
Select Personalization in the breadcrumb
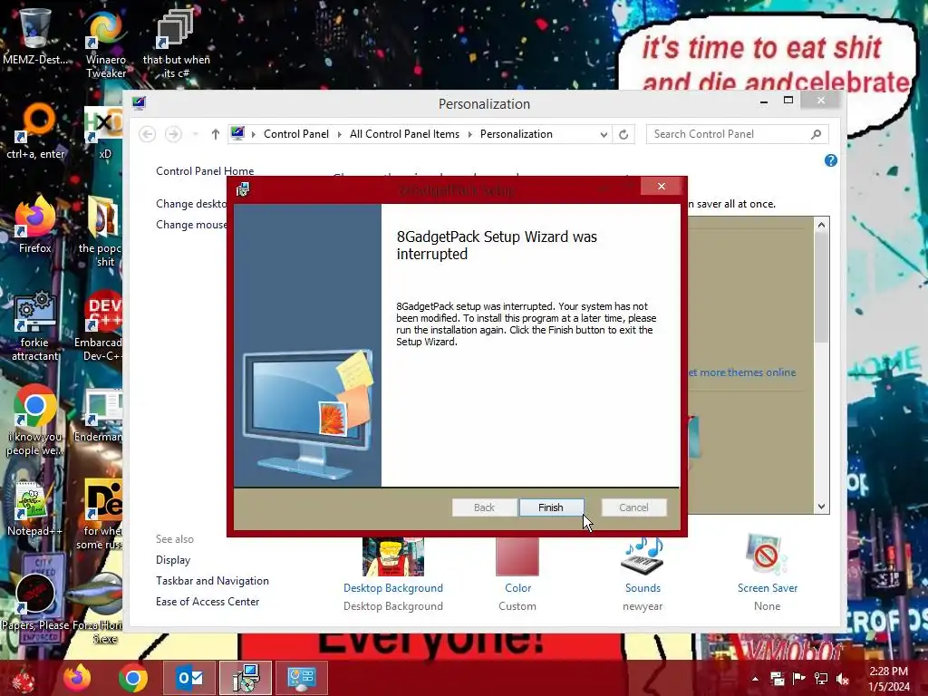point(516,134)
